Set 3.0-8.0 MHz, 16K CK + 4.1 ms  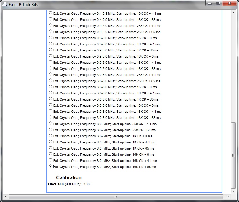click(50, 111)
